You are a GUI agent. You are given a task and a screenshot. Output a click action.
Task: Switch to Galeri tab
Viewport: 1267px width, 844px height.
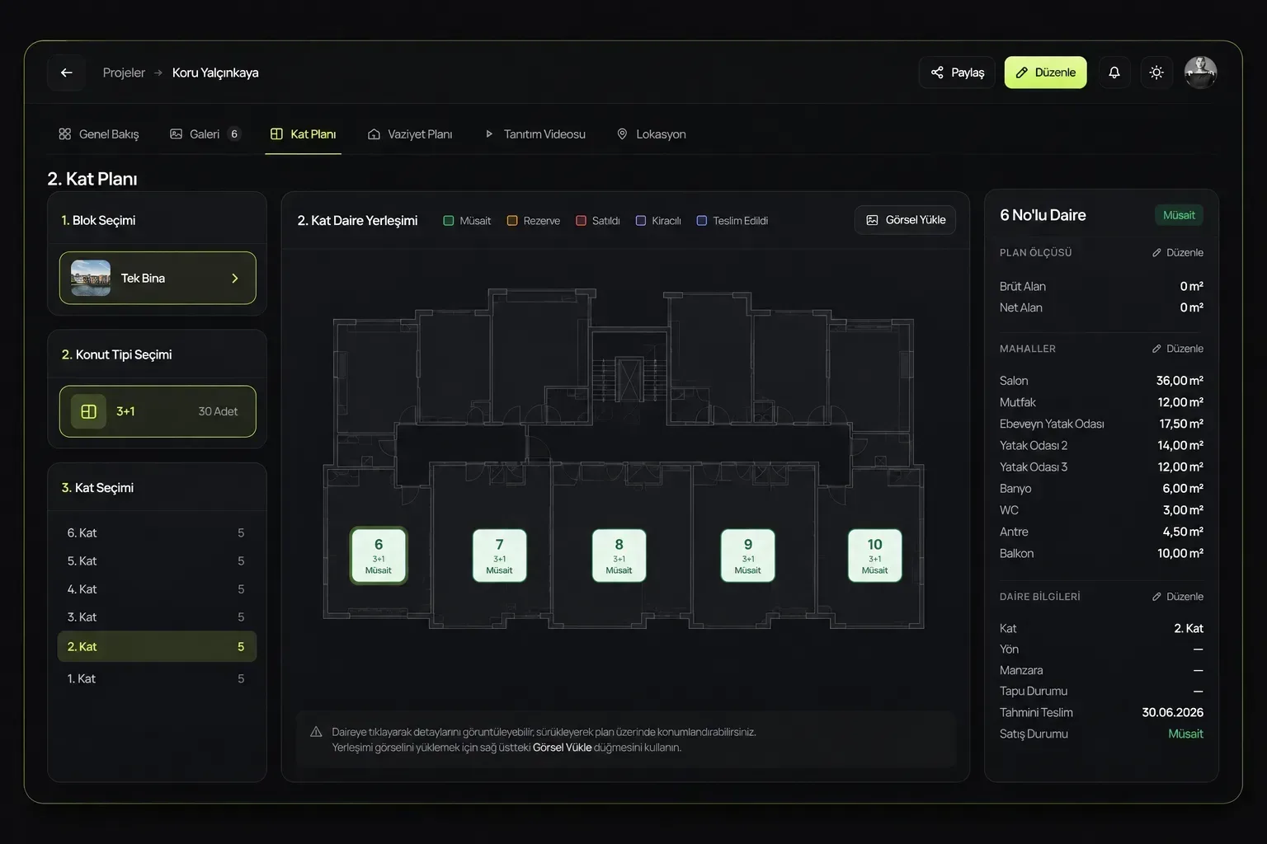pos(205,134)
